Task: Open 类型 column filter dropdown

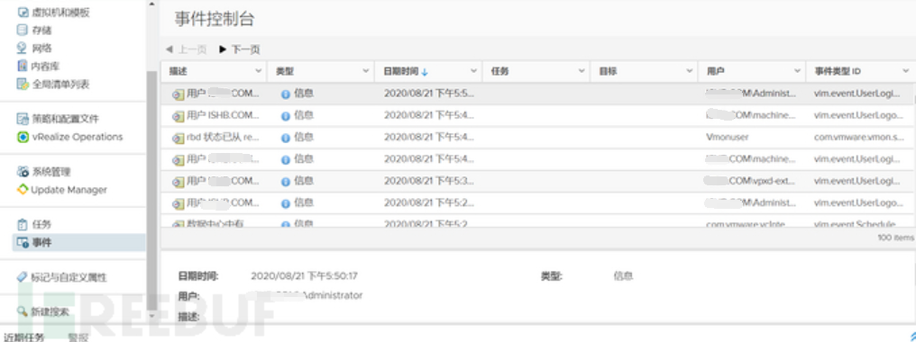Action: [x=366, y=71]
